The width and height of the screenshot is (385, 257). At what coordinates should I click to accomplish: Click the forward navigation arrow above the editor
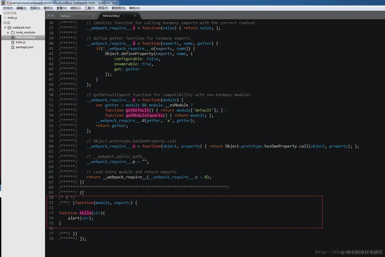(53, 15)
